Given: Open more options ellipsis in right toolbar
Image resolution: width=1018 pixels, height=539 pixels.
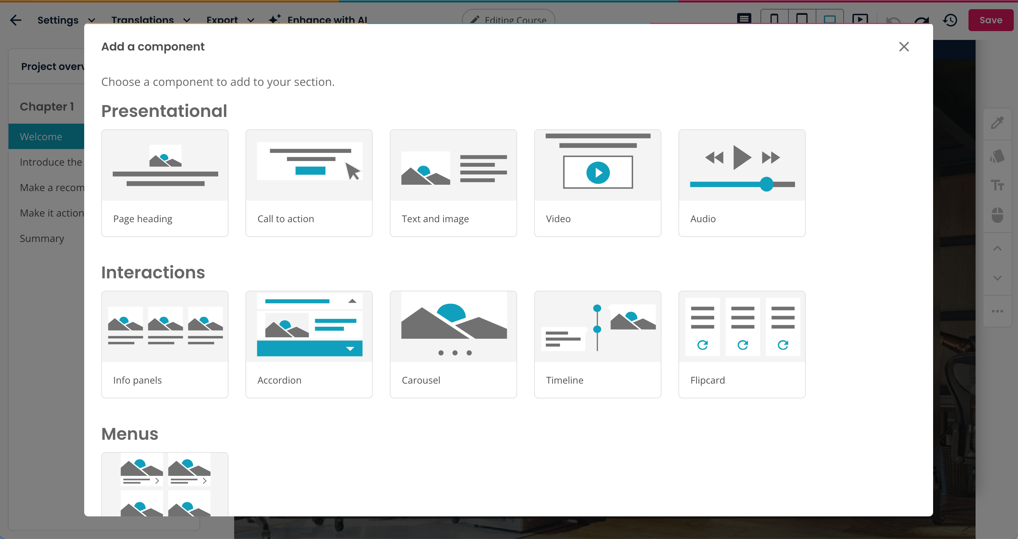Looking at the screenshot, I should [997, 311].
